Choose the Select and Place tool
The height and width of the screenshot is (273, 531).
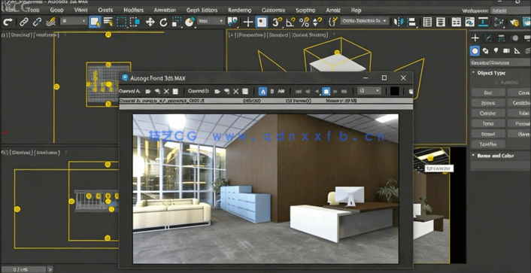coord(190,23)
